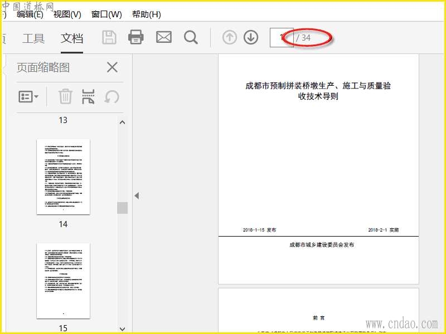Click the total page count / 34
This screenshot has height=334, width=446.
pos(303,38)
